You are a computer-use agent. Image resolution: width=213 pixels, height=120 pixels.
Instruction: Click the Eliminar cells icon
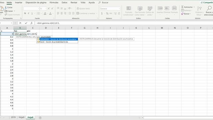coord(167,8)
